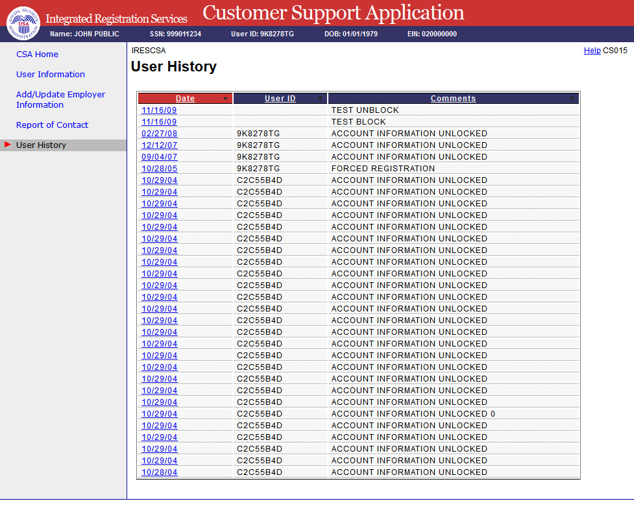Open the 02/27/08 history entry
Image resolution: width=634 pixels, height=523 pixels.
159,134
